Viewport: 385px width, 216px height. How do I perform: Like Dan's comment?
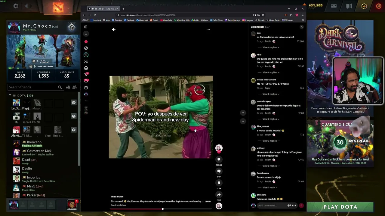[298, 41]
